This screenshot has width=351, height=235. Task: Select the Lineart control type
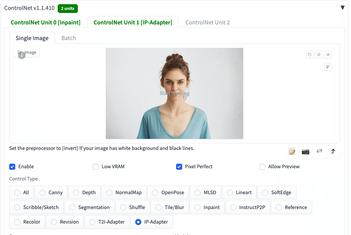point(239,193)
